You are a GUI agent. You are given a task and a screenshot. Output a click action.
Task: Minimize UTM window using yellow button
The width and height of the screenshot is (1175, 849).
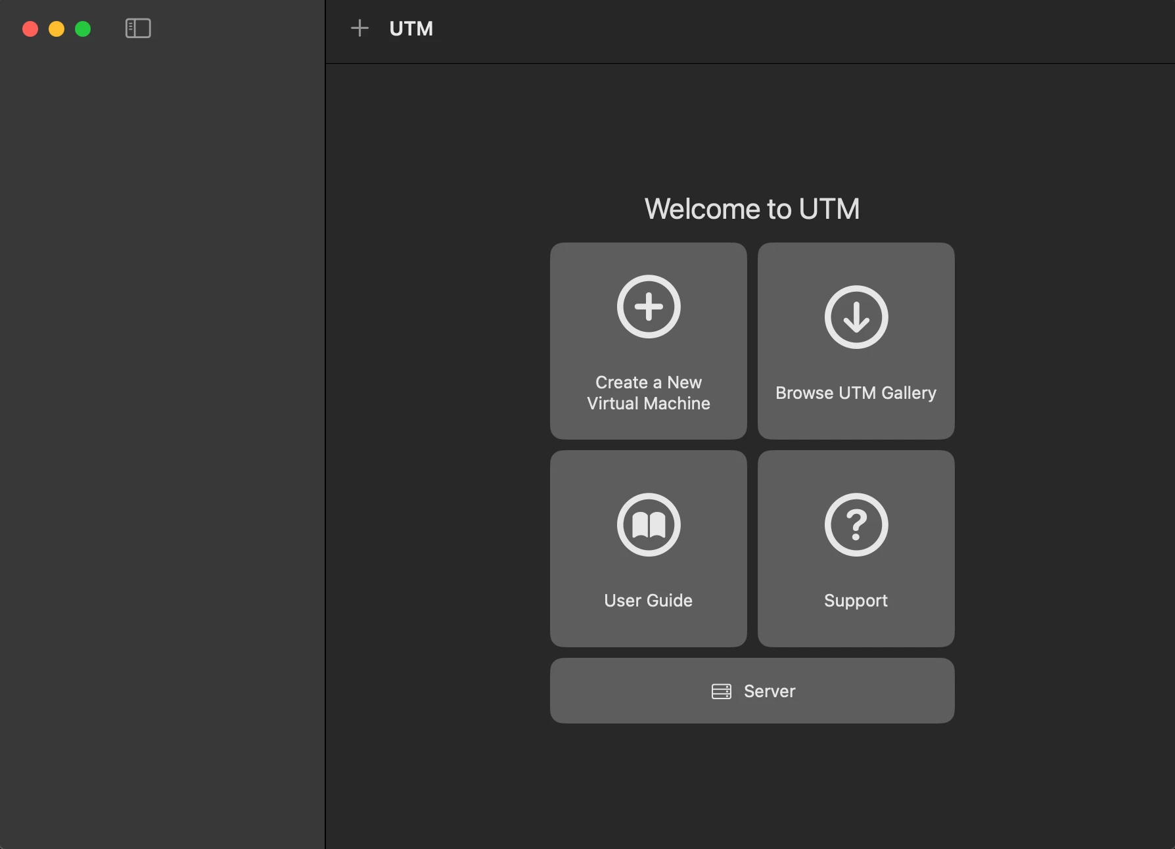pyautogui.click(x=57, y=29)
